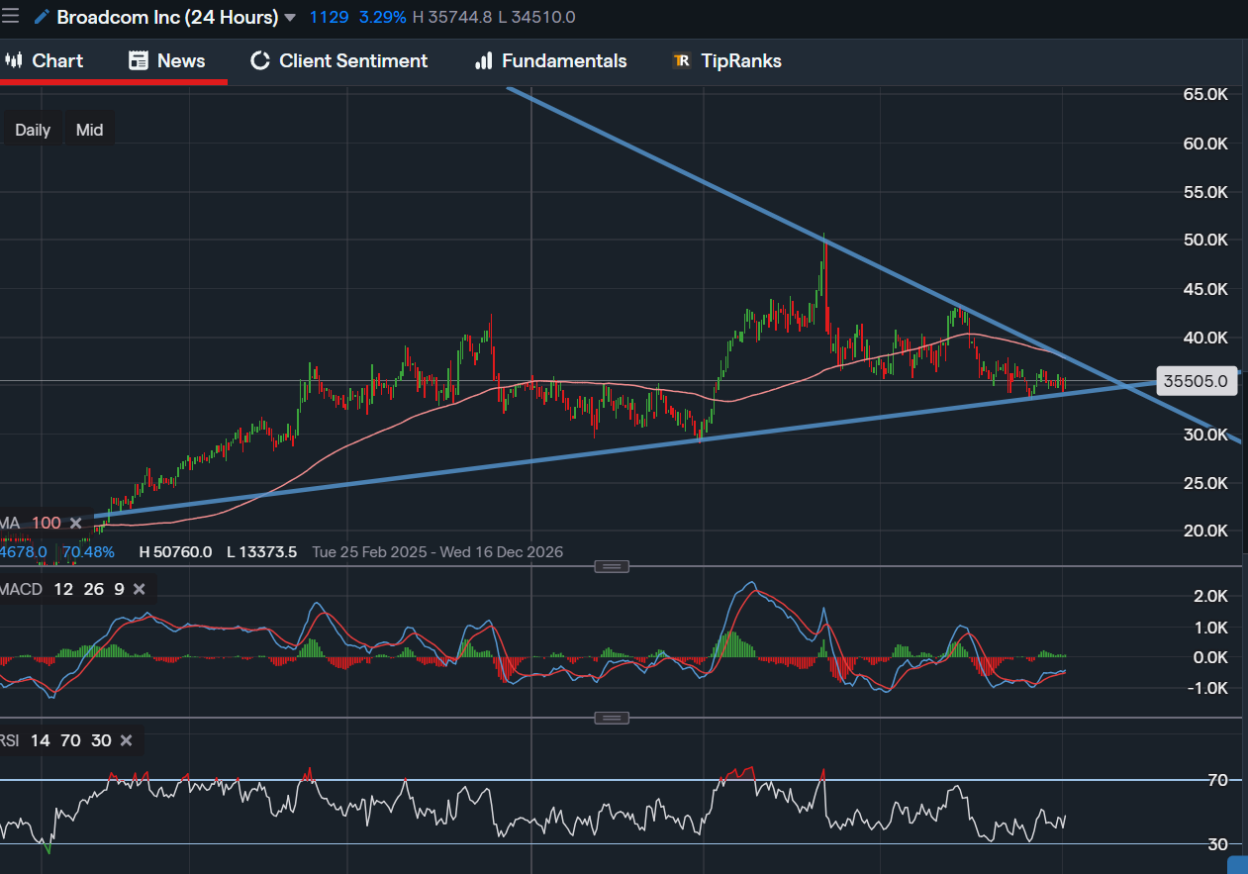Show the Fundamentals tab
This screenshot has height=874, width=1248.
tap(550, 60)
